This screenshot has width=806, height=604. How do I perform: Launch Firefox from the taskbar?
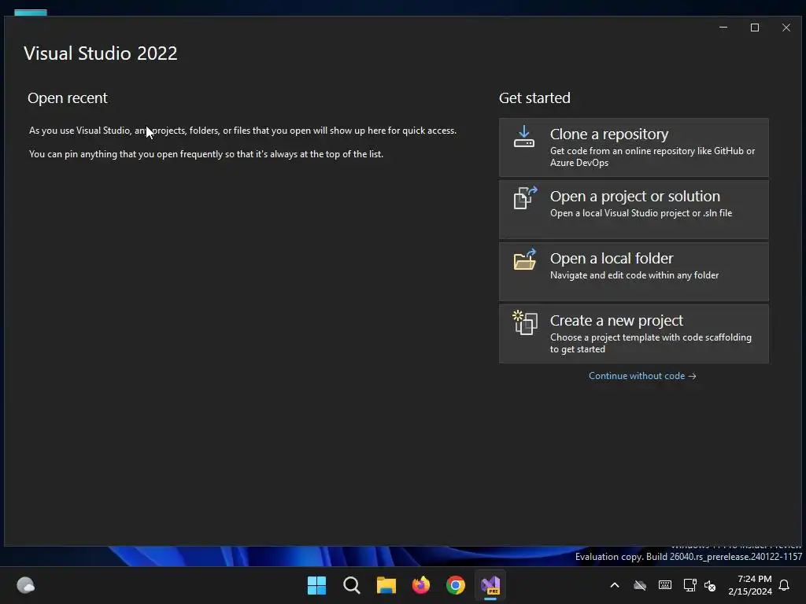tap(421, 585)
